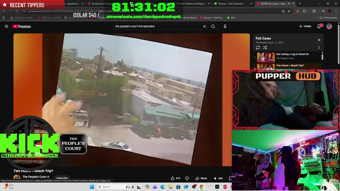Open the Ask button
This screenshot has height=191, width=340.
(218, 178)
